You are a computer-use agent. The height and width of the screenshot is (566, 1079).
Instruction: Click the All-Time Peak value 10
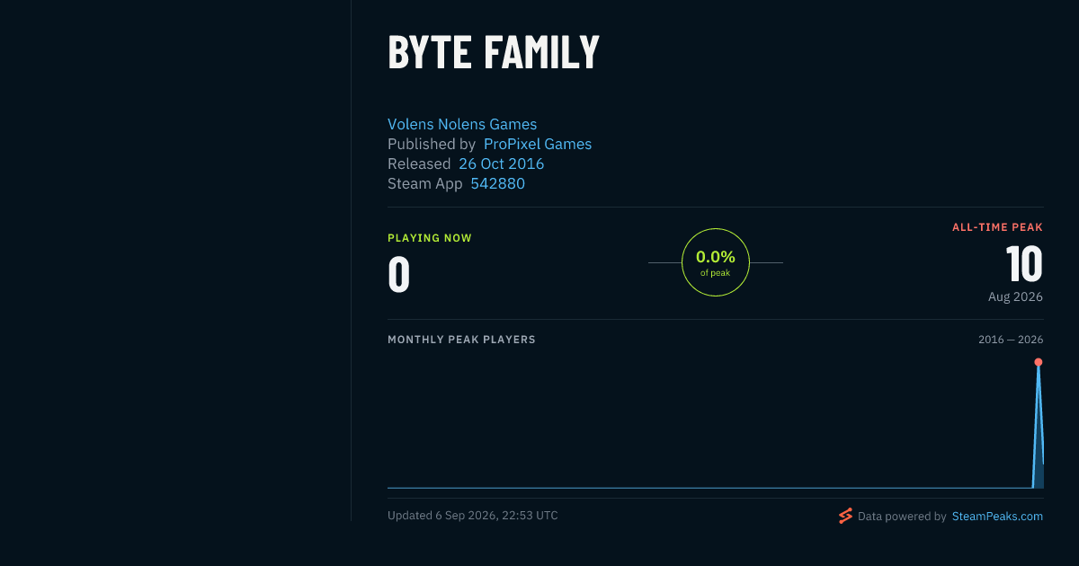click(x=1024, y=265)
